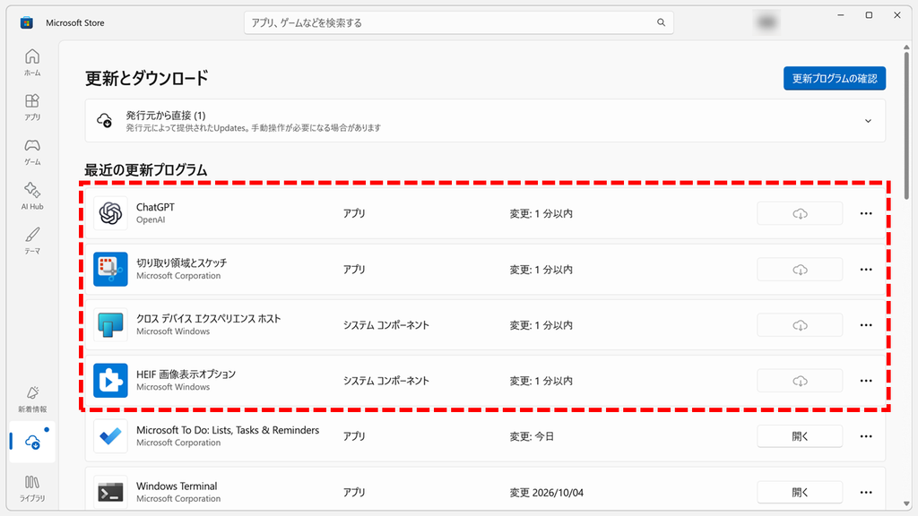Click download cloud button for HEIF 画像表示オプション

800,380
